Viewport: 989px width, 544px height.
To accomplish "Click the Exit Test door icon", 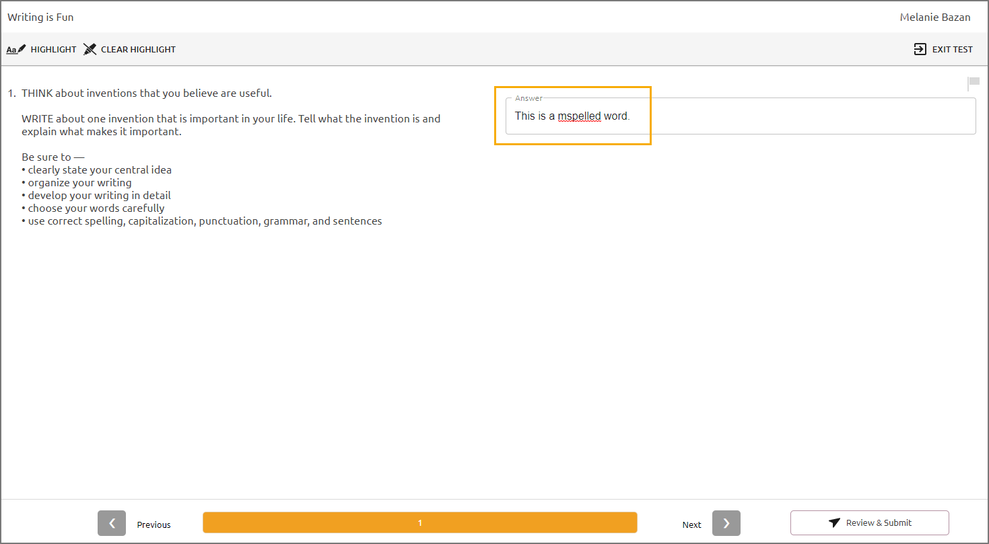I will coord(920,49).
